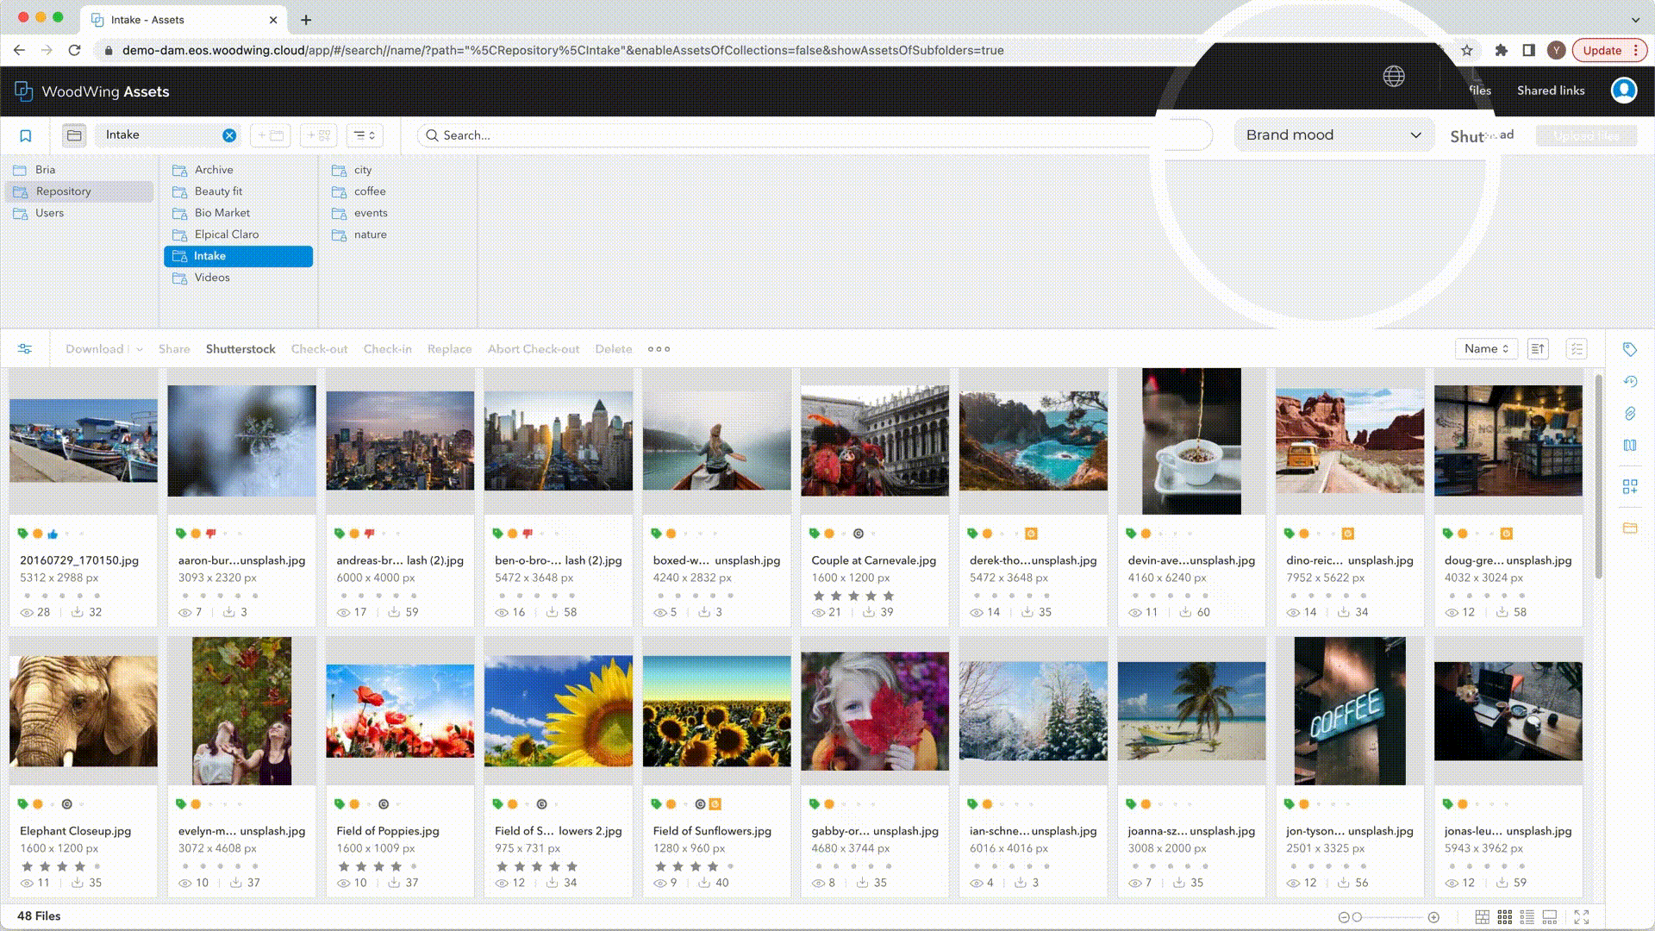1655x931 pixels.
Task: Select the Name sort dropdown
Action: click(x=1486, y=349)
